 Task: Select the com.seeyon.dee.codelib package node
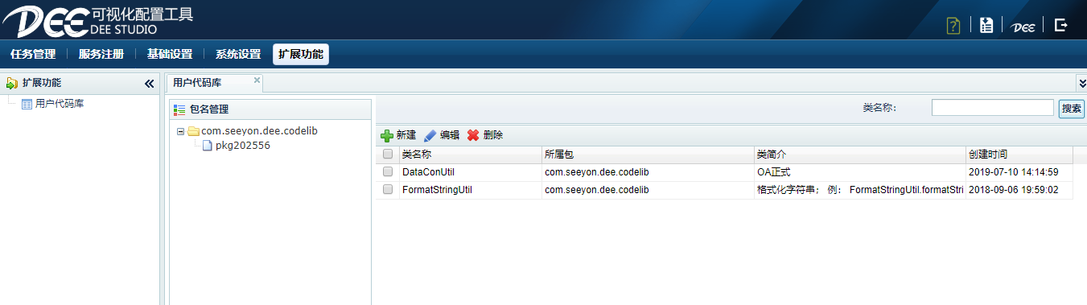(x=260, y=131)
